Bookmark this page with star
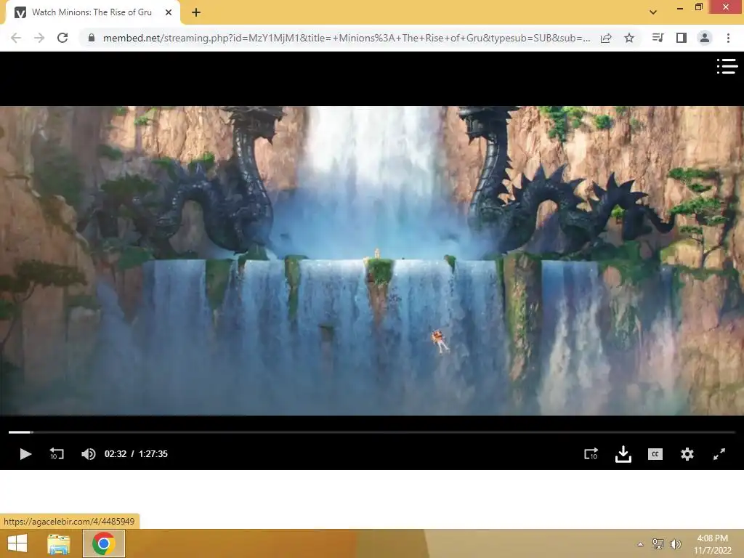The image size is (744, 558). 629,38
